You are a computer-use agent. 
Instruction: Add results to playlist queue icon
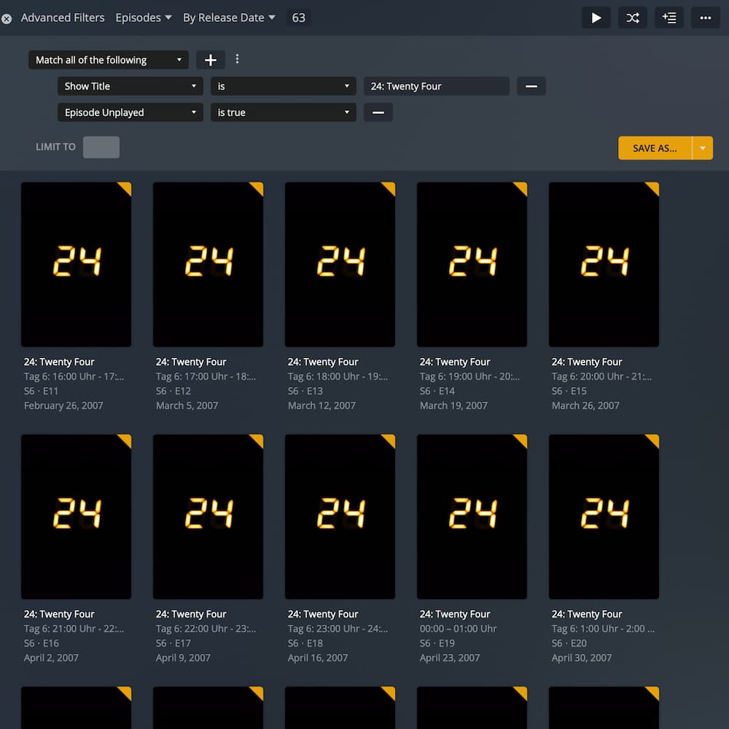tap(669, 18)
